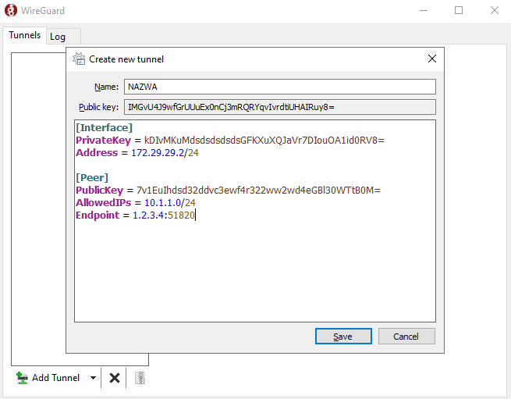Click the allowed IP value 10.1.1.0
The image size is (511, 399).
pos(162,202)
